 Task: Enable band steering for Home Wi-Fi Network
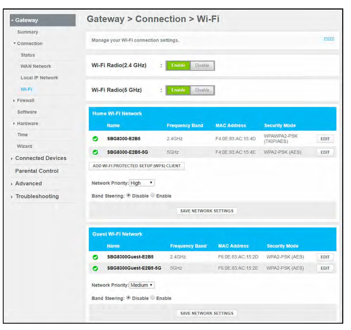153,196
